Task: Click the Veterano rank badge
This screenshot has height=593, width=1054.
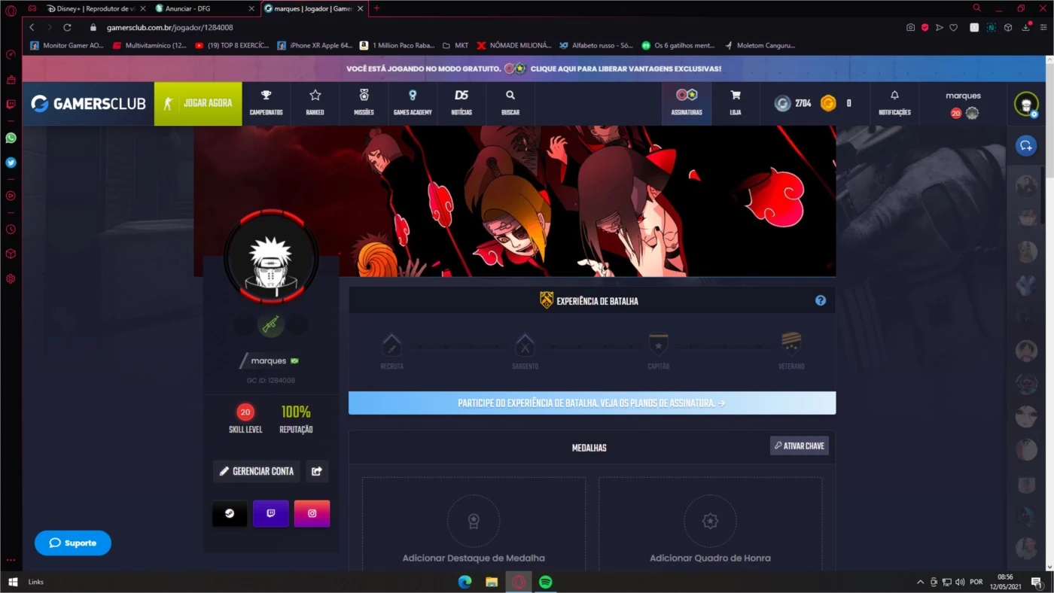Action: pos(791,344)
